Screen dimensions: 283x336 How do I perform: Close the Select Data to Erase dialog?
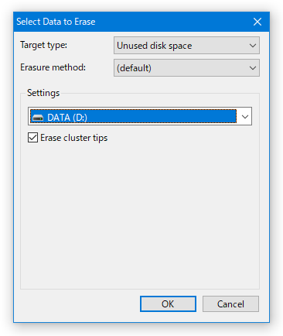[257, 22]
